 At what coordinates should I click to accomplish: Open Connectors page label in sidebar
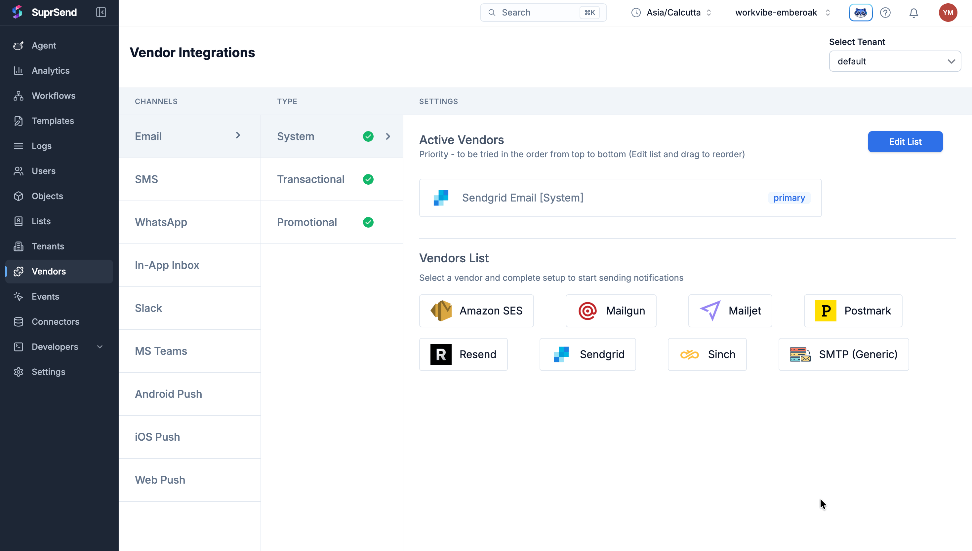pyautogui.click(x=55, y=322)
